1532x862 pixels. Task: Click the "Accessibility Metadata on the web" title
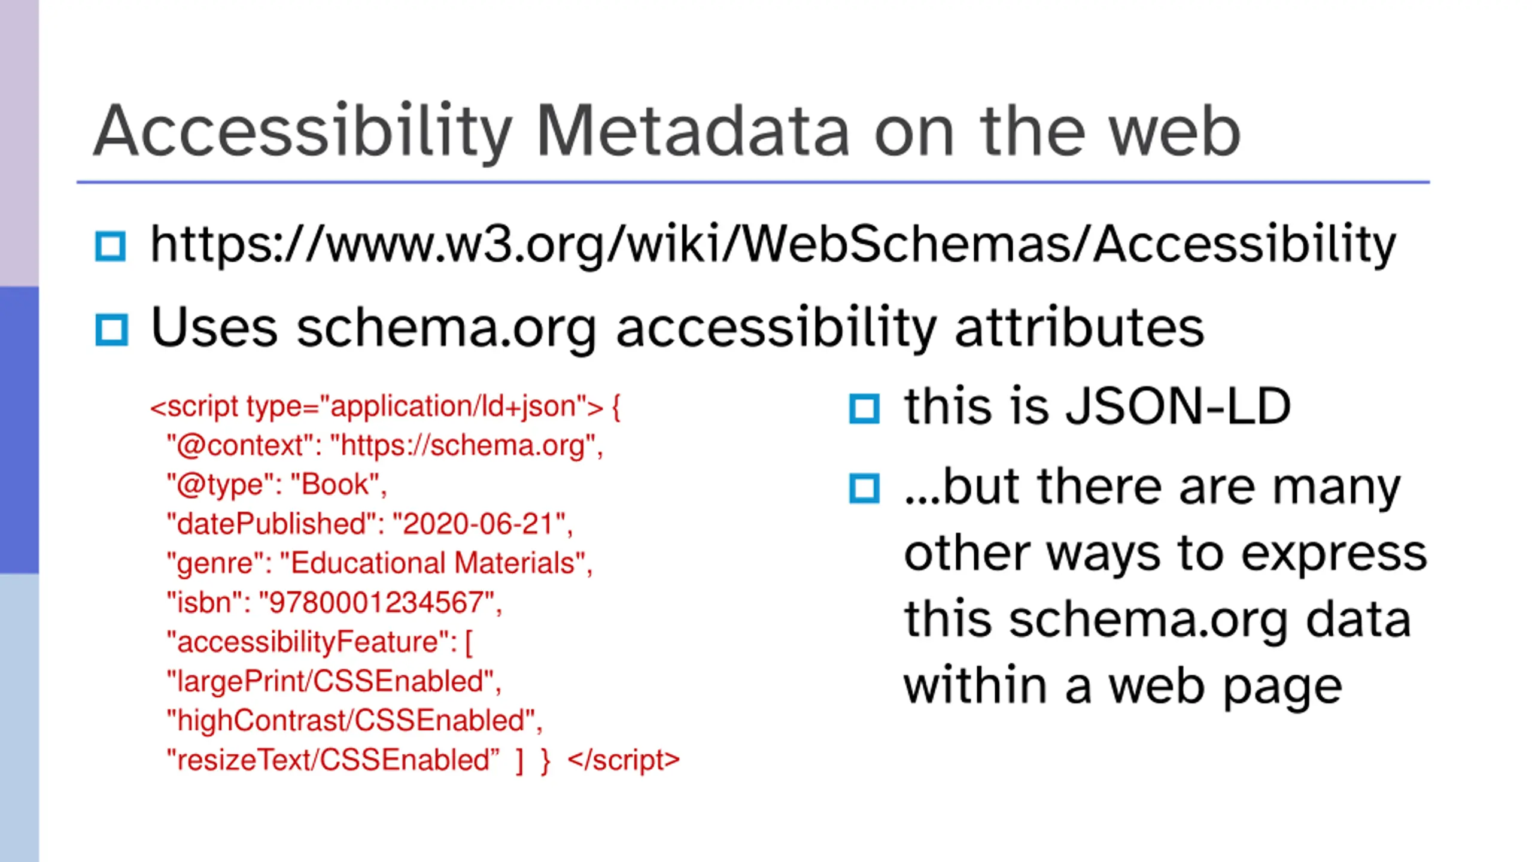(x=666, y=131)
